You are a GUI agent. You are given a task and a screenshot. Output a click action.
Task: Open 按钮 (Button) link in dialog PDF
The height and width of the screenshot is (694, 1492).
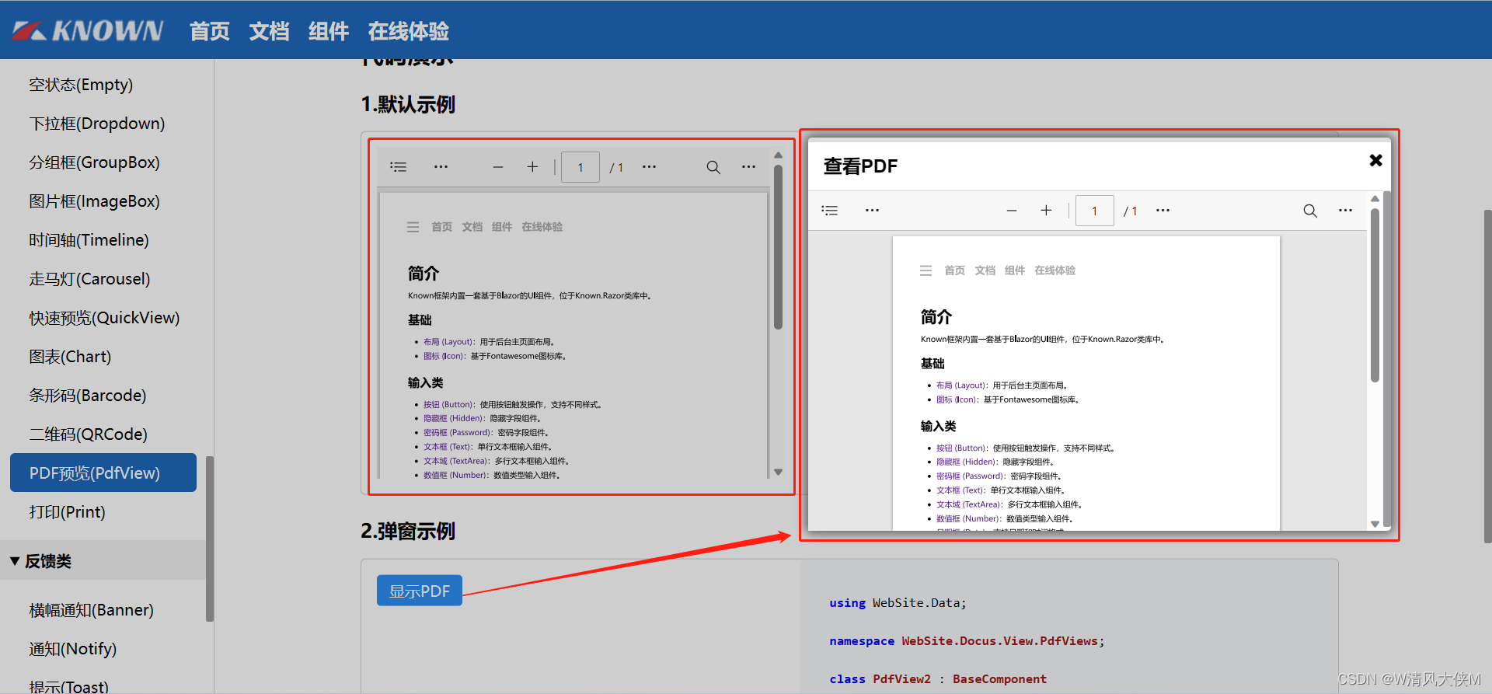point(962,448)
